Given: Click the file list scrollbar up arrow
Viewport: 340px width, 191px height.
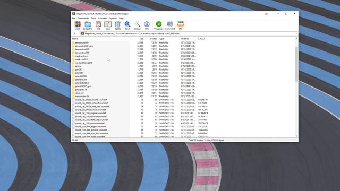Looking at the screenshot, I should click(296, 38).
